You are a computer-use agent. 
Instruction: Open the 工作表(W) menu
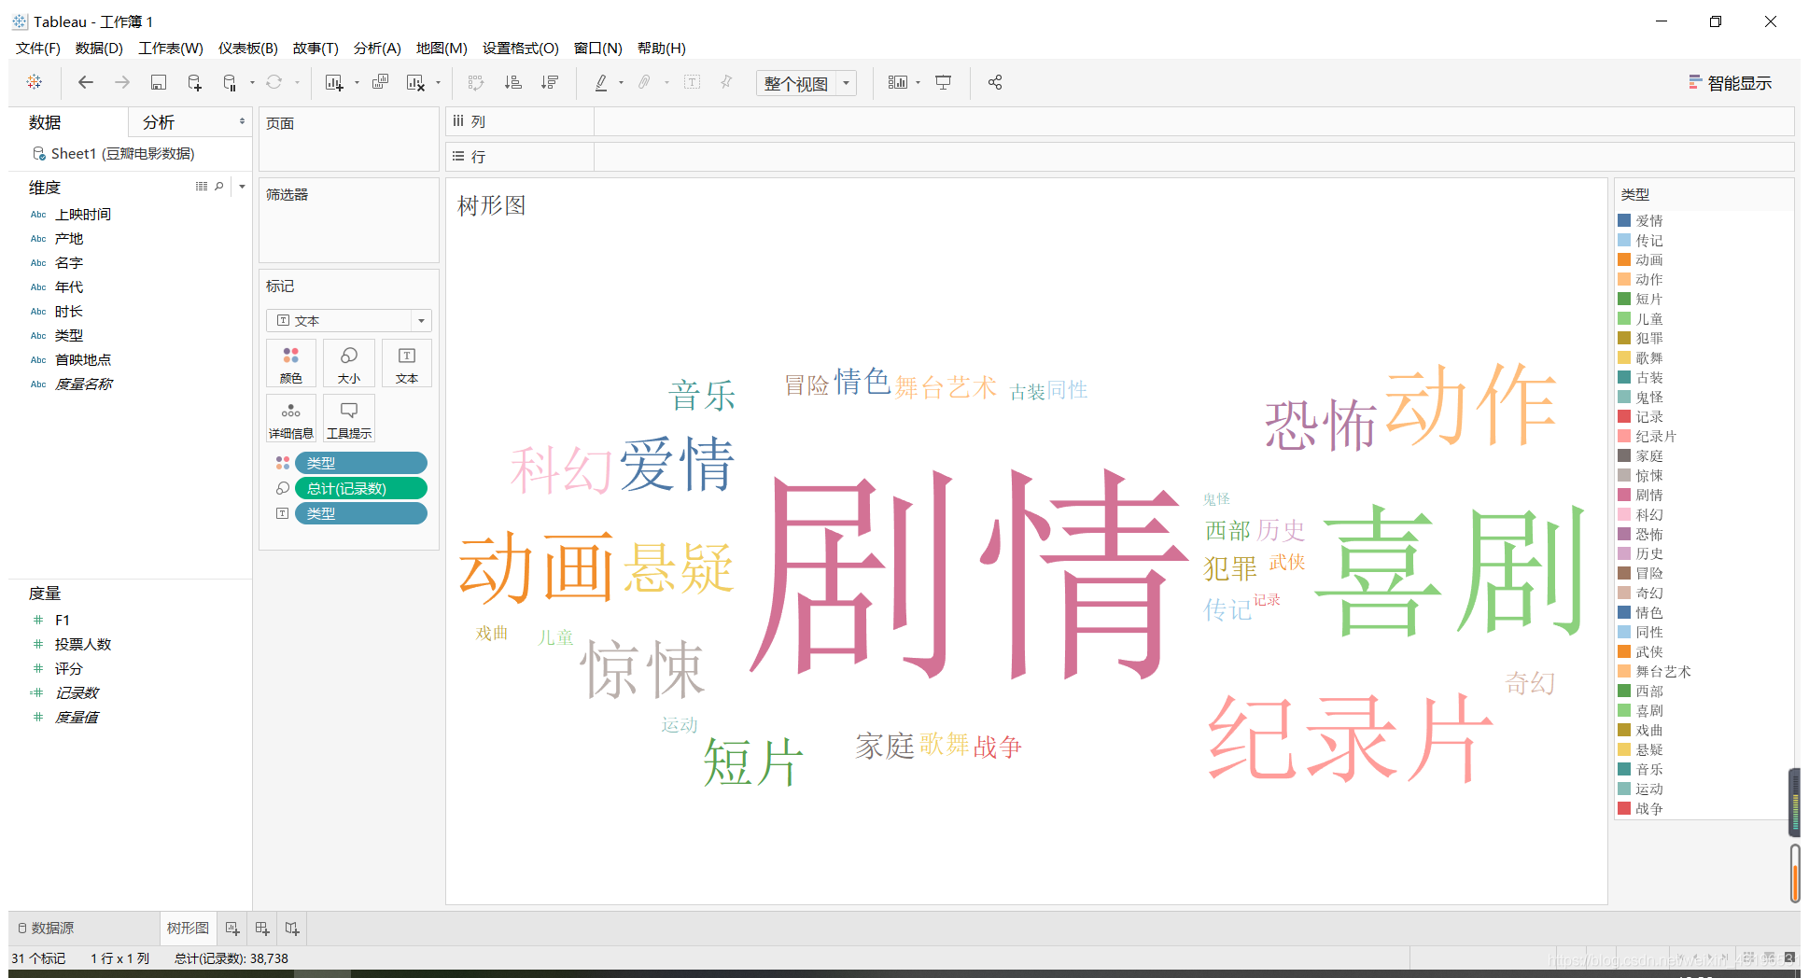coord(171,48)
